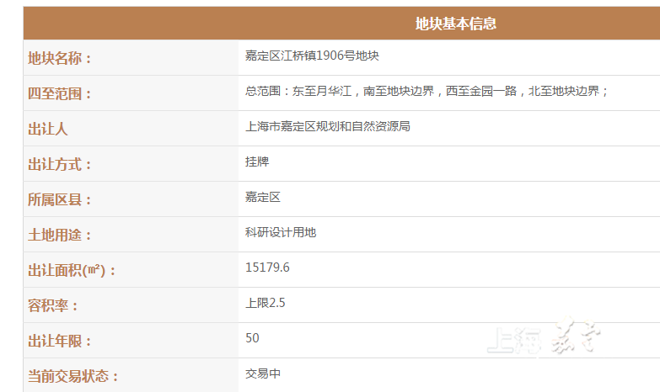The height and width of the screenshot is (392, 660).
Task: Select the 15179.6 area value
Action: 267,268
